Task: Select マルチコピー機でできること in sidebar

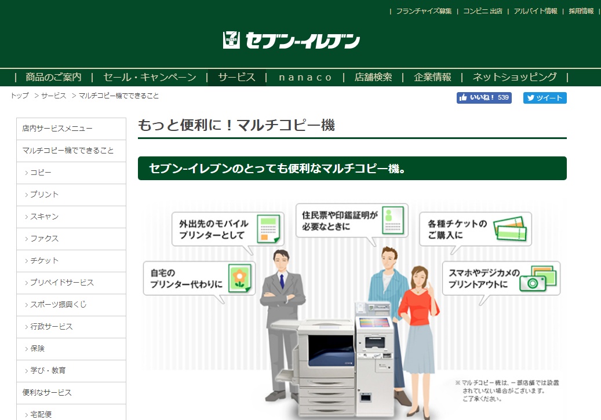Action: click(71, 151)
